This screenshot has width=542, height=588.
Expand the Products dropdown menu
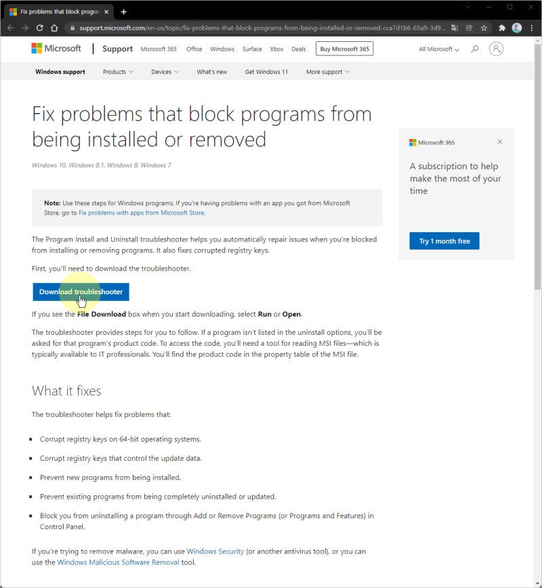(x=118, y=72)
